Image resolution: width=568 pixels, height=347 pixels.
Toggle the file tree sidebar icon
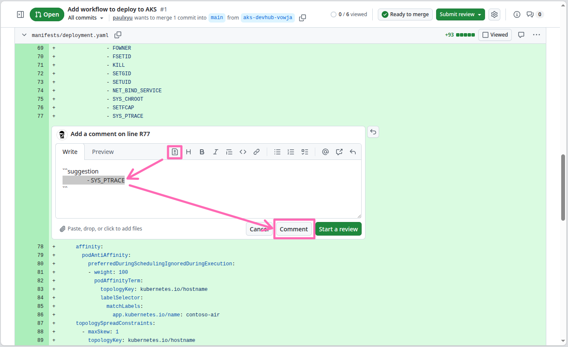tap(20, 14)
